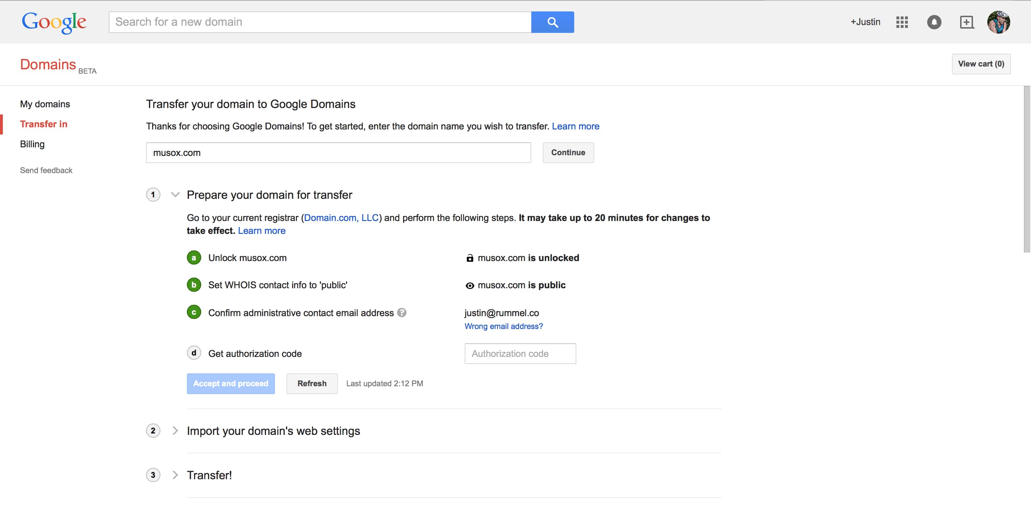Open Learn more link after intro text
This screenshot has width=1031, height=520.
(x=576, y=126)
